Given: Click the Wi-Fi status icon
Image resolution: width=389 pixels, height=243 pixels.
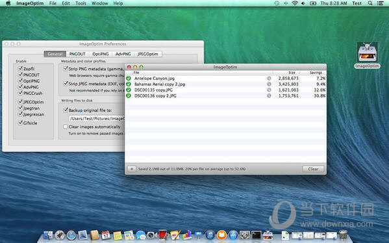Looking at the screenshot, I should point(295,3).
